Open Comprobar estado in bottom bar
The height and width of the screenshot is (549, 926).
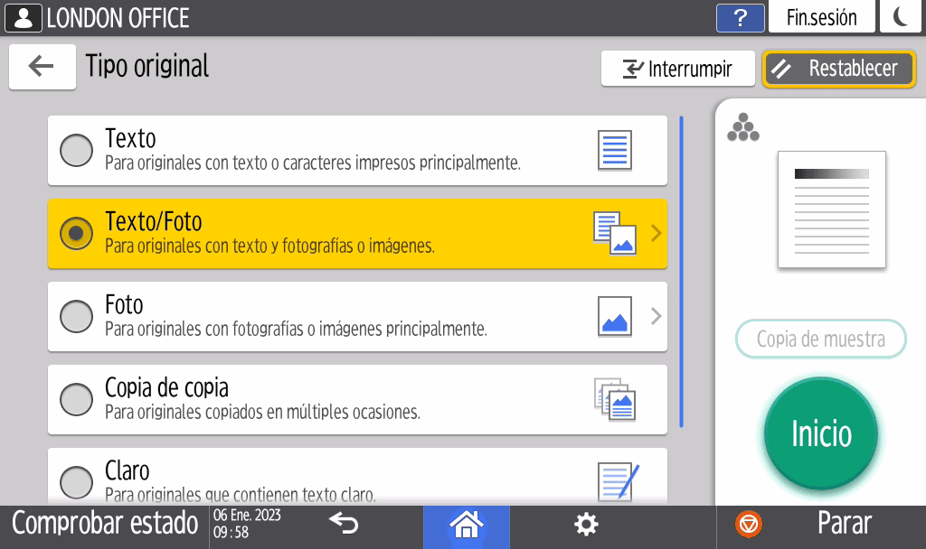click(x=105, y=524)
